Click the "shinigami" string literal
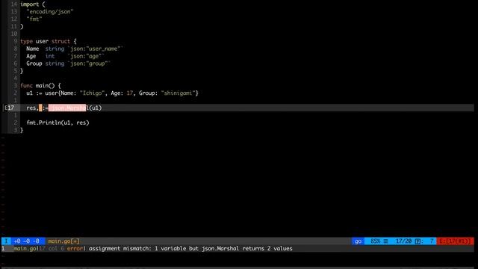The height and width of the screenshot is (269, 478). [x=178, y=93]
